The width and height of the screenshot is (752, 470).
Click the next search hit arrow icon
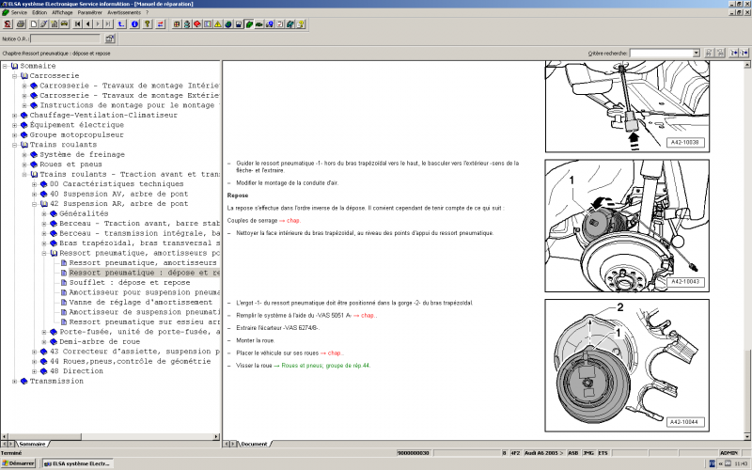click(x=744, y=53)
